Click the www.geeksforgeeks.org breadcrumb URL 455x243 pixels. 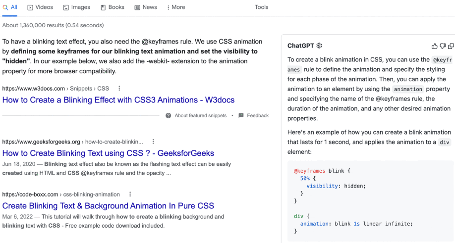(x=41, y=142)
